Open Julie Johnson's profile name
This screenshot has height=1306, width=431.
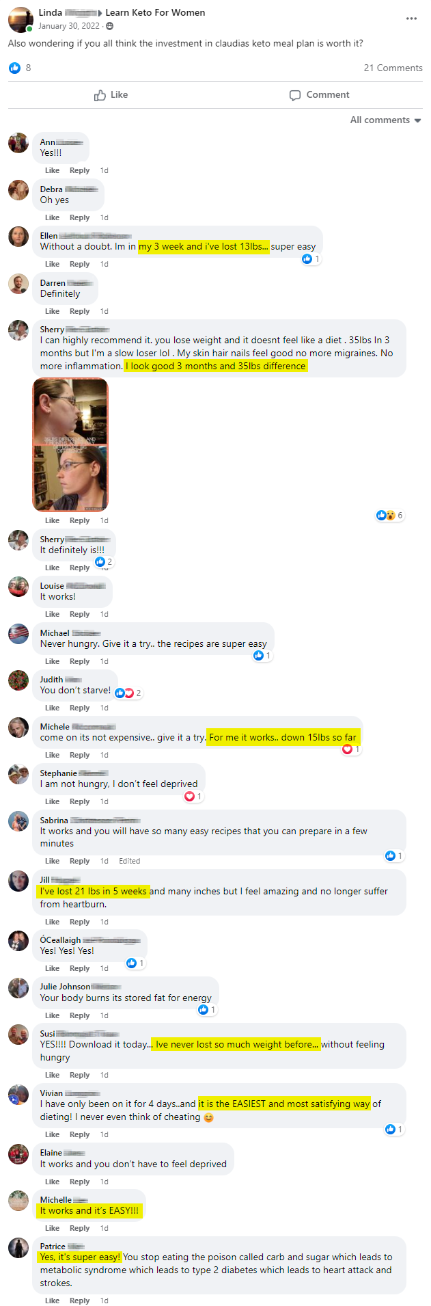pos(65,987)
